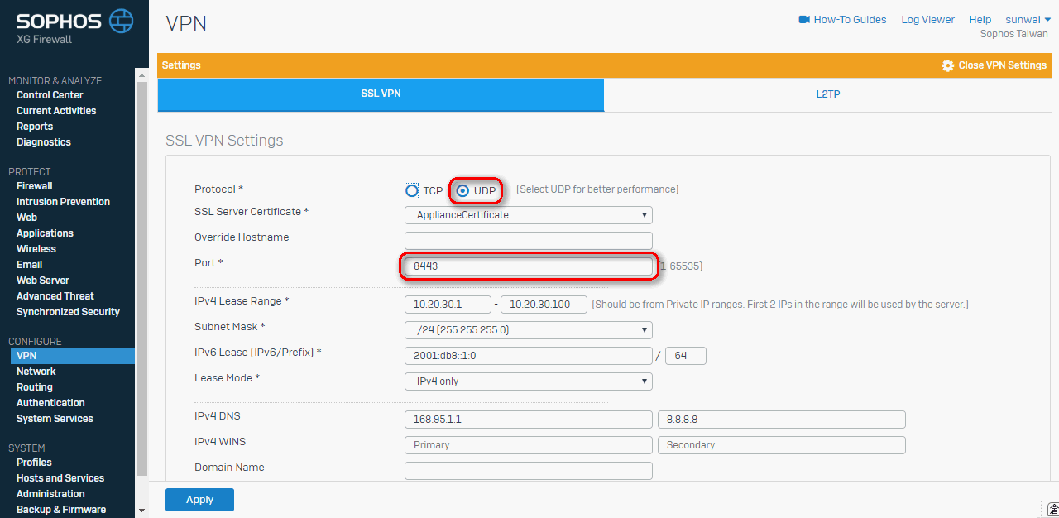
Task: Open the Web menu item
Action: 26,218
